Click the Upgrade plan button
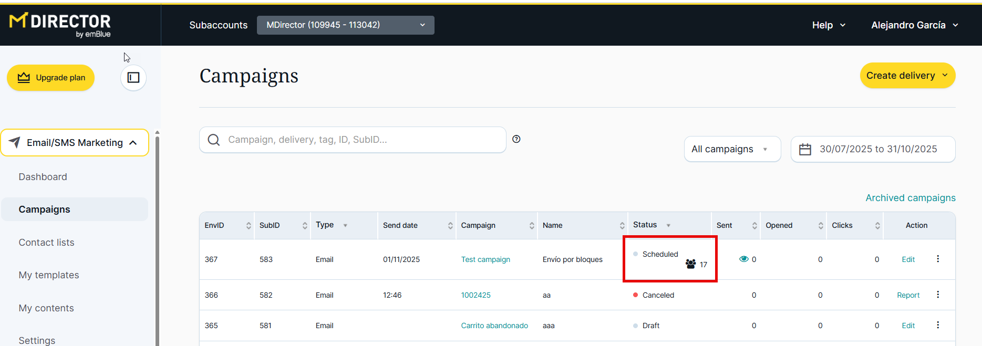 51,78
